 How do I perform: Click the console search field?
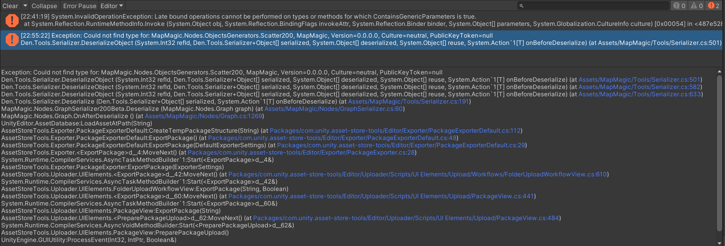(x=593, y=6)
